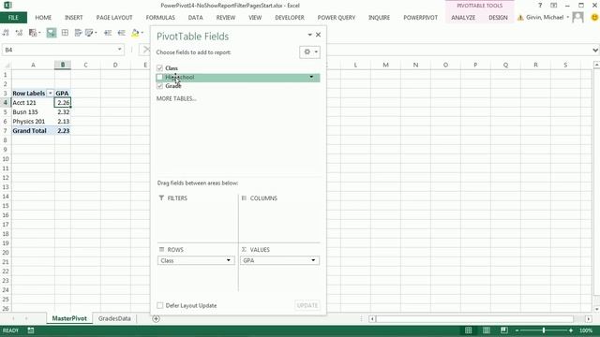Open the DESIGN PivotTable Tools tab

(x=498, y=18)
